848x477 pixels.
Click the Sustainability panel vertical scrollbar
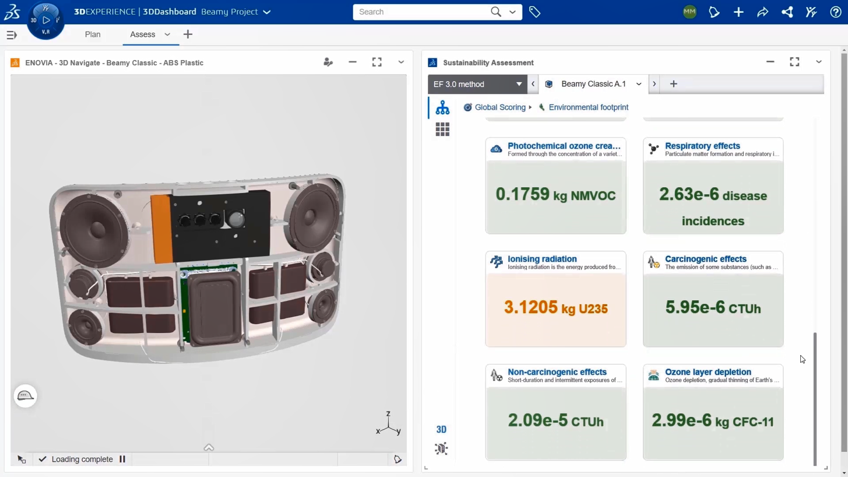click(815, 398)
